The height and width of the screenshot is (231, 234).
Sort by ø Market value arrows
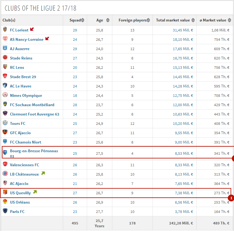pyautogui.click(x=230, y=20)
